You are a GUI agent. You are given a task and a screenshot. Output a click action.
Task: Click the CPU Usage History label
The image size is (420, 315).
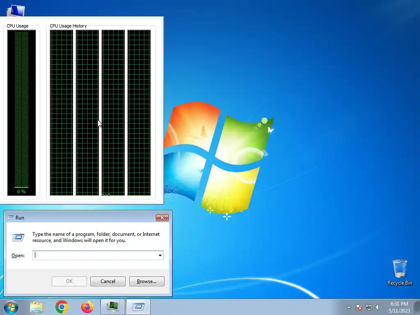[x=68, y=26]
